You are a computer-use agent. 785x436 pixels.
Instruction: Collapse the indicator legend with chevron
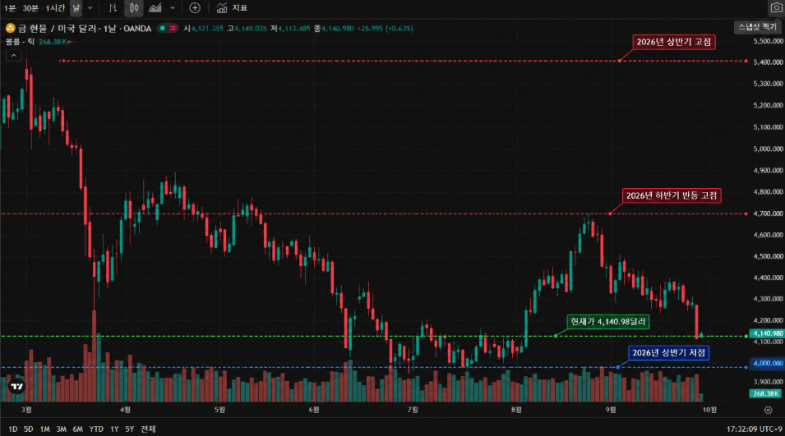13,56
